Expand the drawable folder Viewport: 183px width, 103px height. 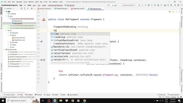pos(8,33)
